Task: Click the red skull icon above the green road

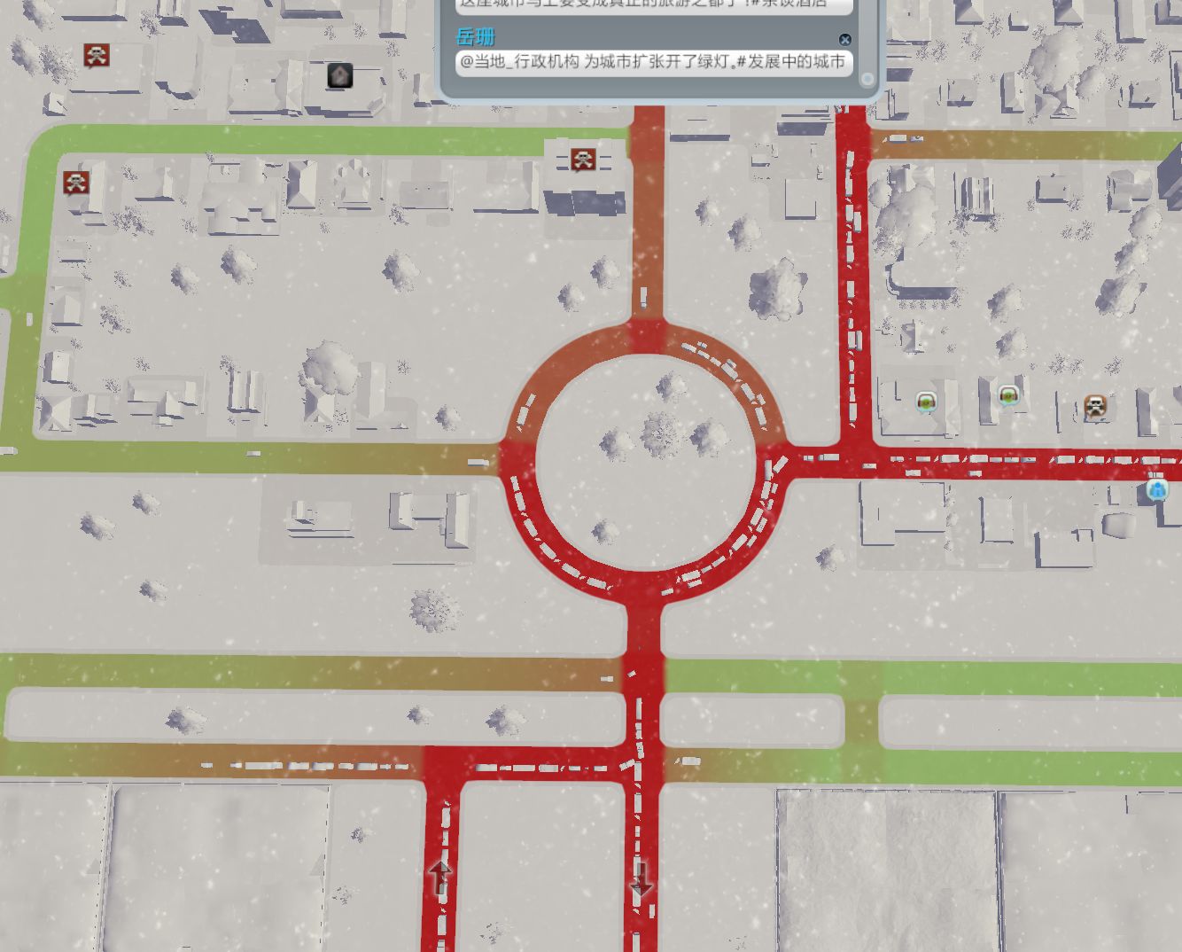Action: click(97, 56)
